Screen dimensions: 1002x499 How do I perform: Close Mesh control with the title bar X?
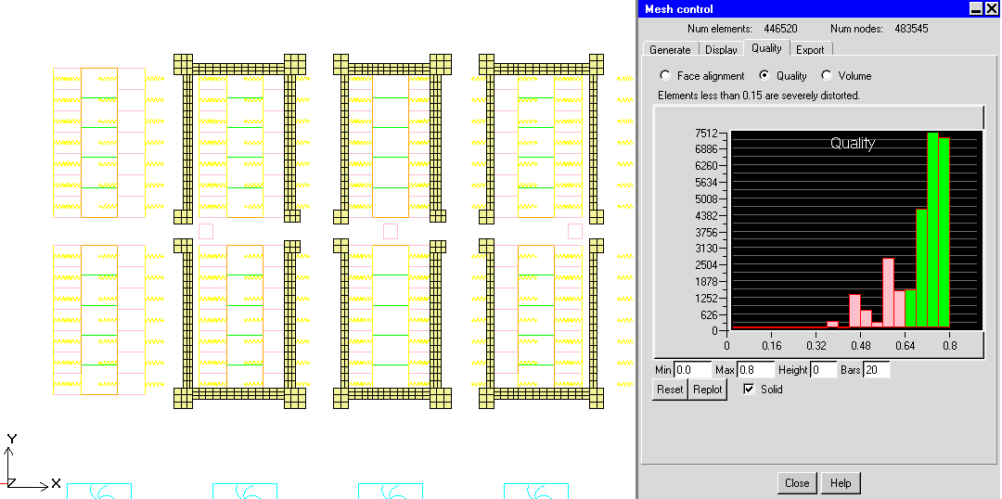[x=991, y=8]
